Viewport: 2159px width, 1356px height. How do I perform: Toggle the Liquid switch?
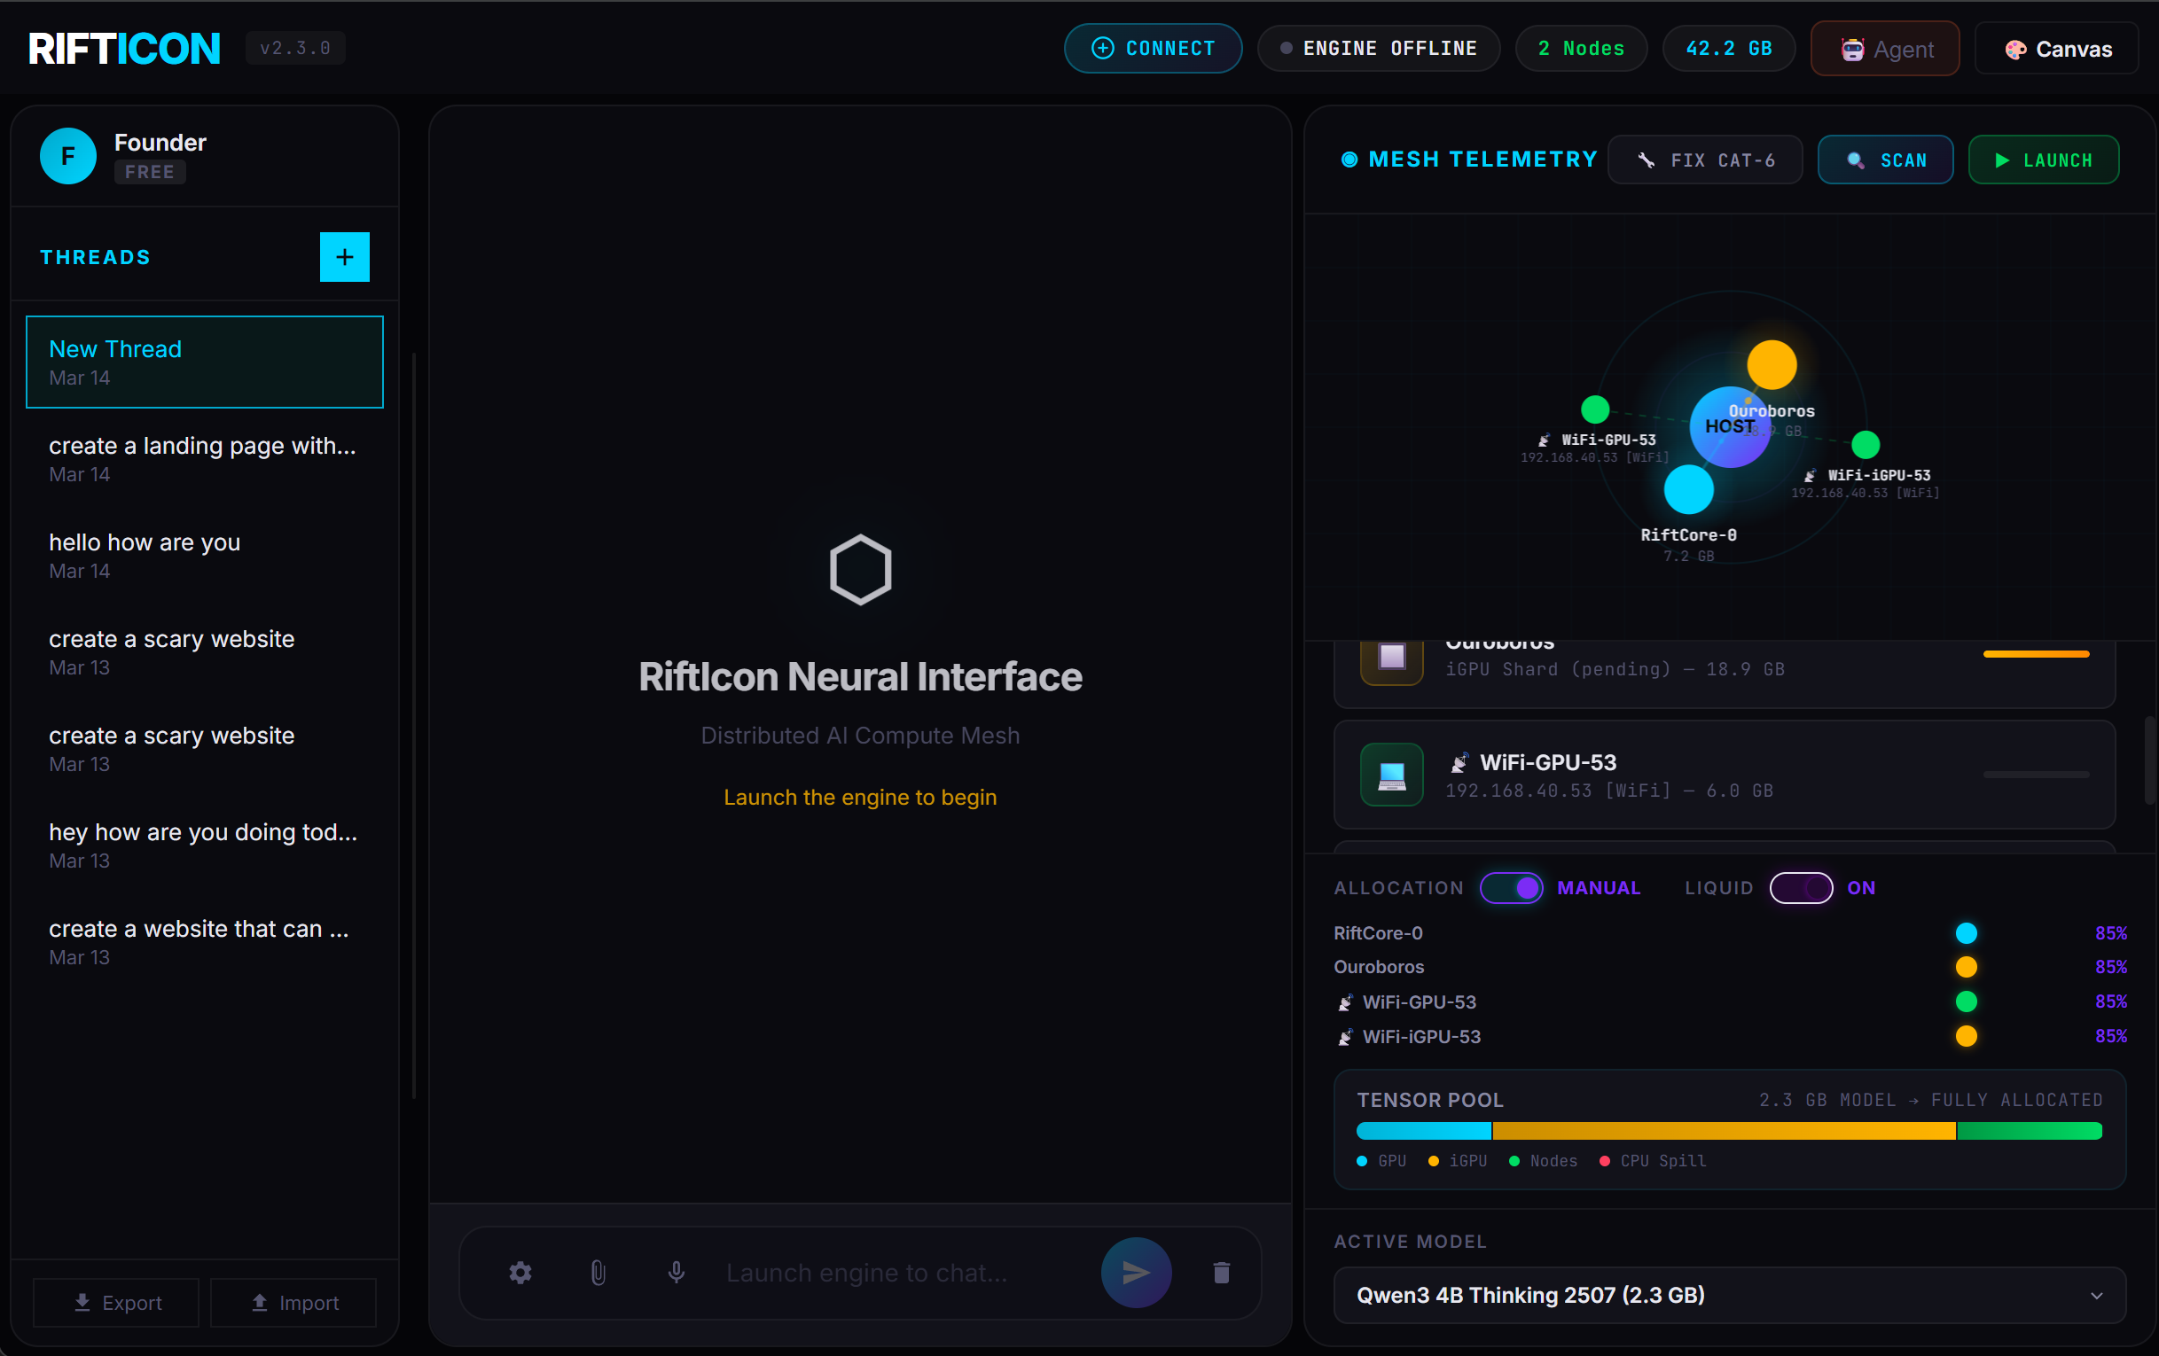click(x=1801, y=888)
